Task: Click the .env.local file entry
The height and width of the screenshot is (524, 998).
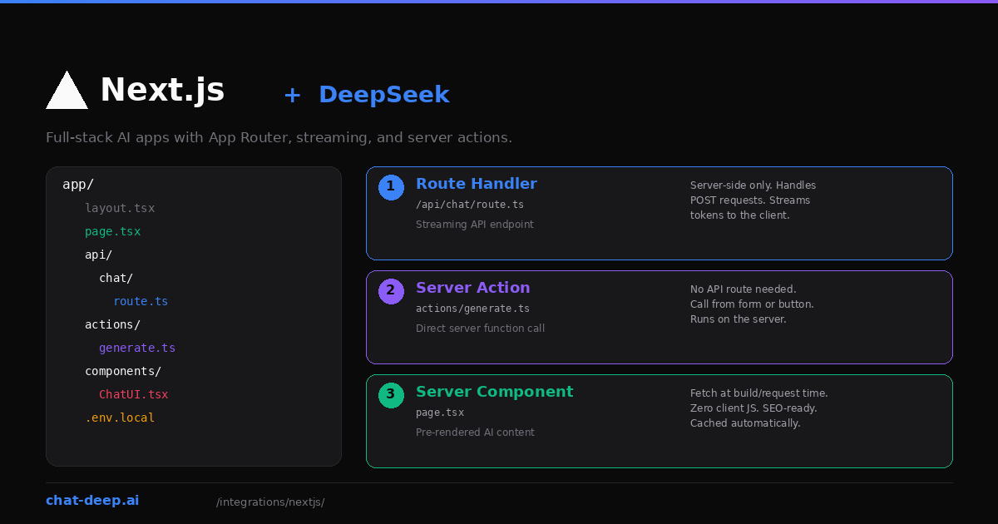Action: pos(120,418)
